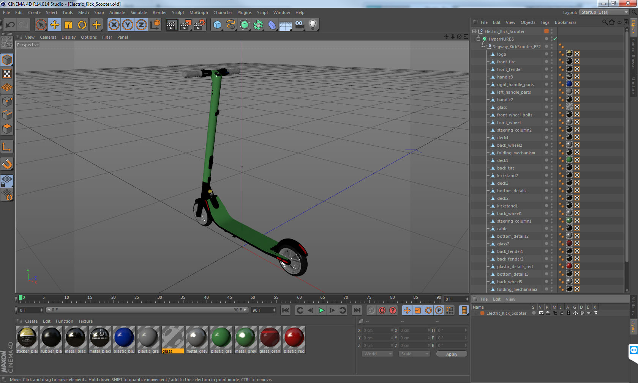Open the World coordinate system dropdown
Viewport: 638px width, 383px height.
pyautogui.click(x=377, y=354)
